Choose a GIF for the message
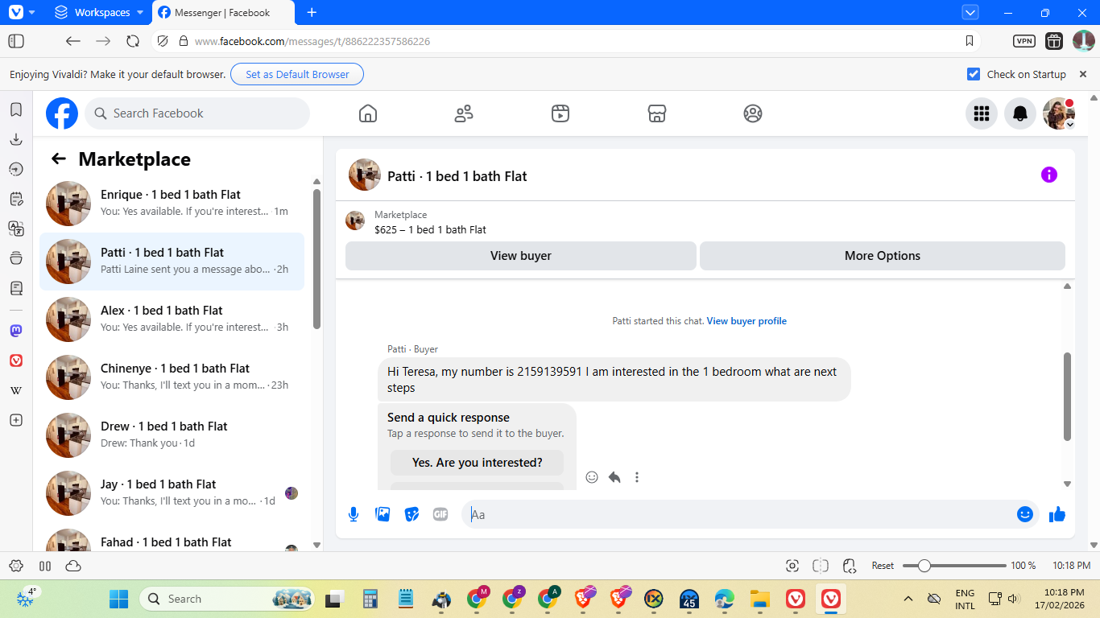The height and width of the screenshot is (618, 1100). pyautogui.click(x=440, y=514)
